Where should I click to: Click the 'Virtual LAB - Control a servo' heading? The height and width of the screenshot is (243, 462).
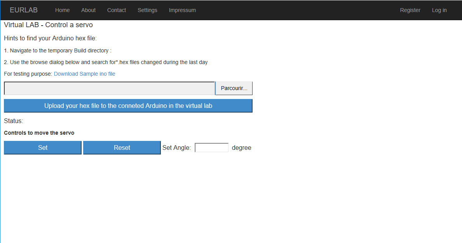click(x=48, y=25)
